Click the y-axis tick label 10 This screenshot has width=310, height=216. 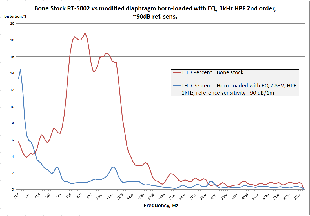pyautogui.click(x=12, y=106)
